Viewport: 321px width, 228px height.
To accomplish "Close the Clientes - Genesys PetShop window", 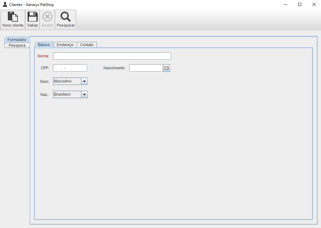I will point(314,5).
